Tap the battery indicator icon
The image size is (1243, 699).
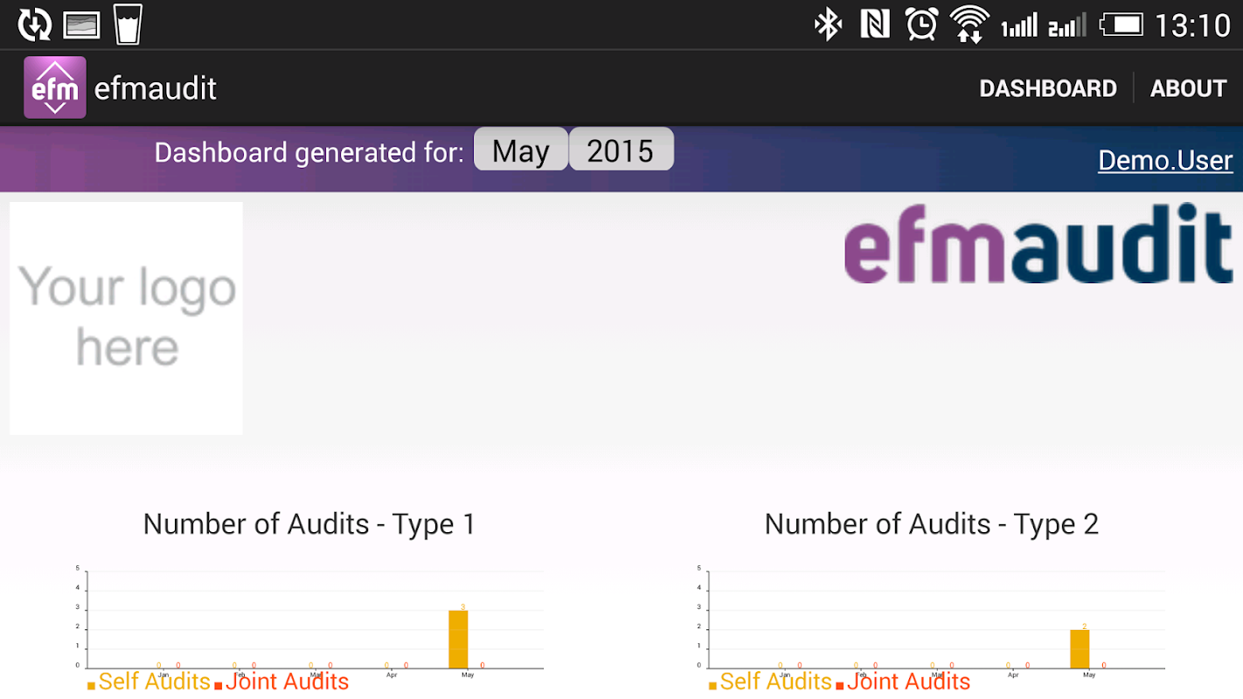pos(1121,24)
